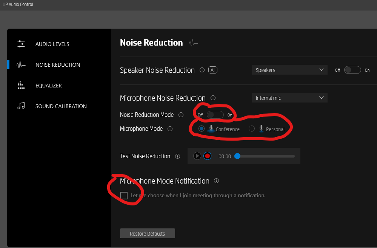Click info icon beside Noise Reduction Mode
This screenshot has height=248, width=377.
[181, 115]
